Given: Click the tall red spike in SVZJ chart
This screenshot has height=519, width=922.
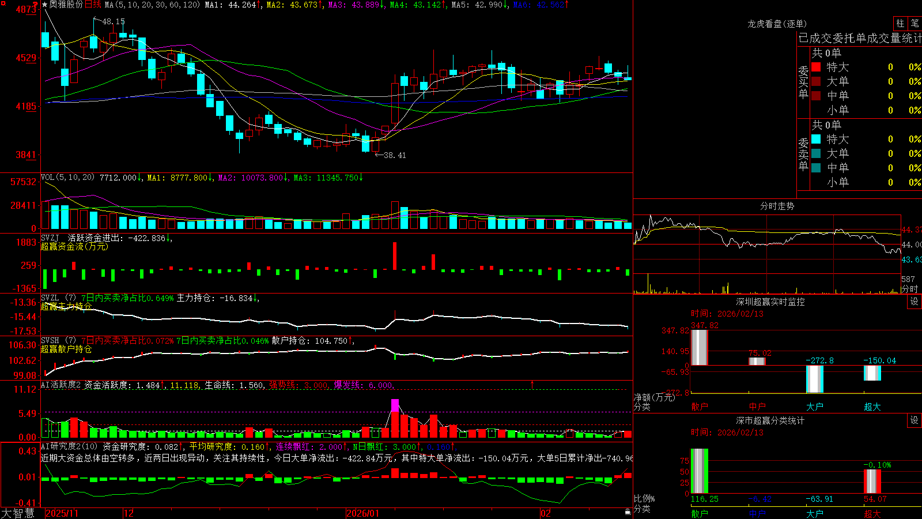Looking at the screenshot, I should (x=395, y=256).
